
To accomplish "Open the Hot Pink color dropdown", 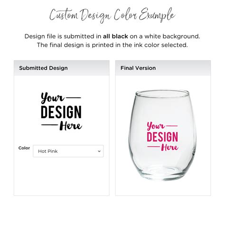I will pos(68,151).
